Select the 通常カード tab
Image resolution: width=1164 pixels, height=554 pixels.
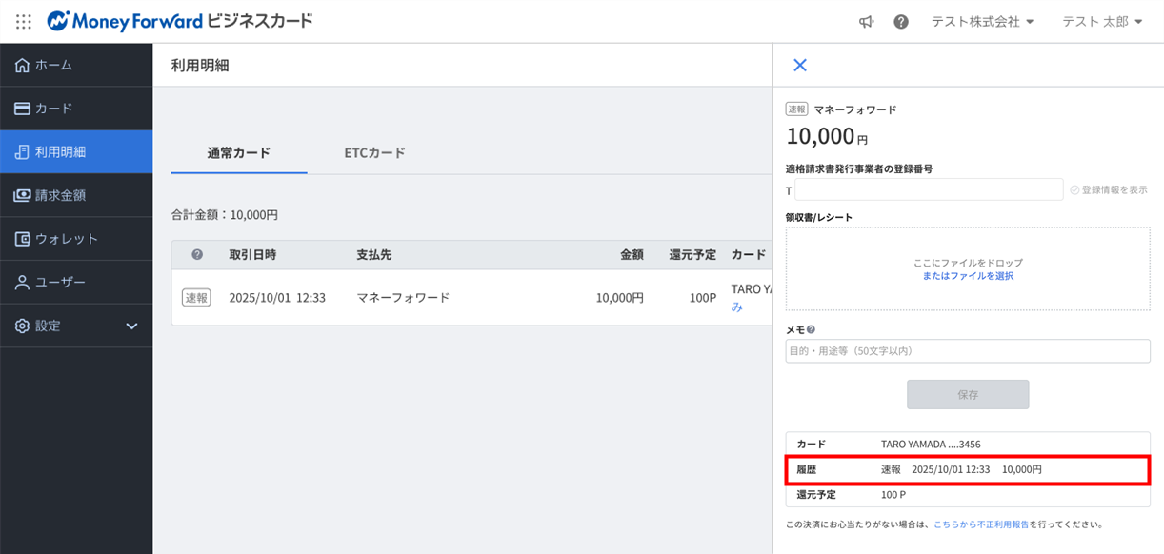pos(239,152)
